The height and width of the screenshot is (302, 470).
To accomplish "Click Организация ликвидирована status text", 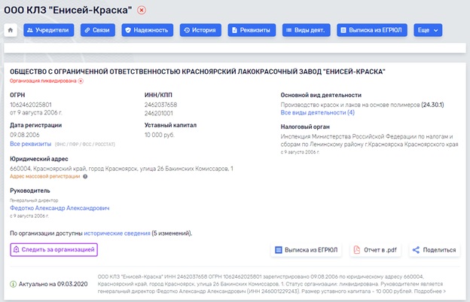I will coord(43,81).
